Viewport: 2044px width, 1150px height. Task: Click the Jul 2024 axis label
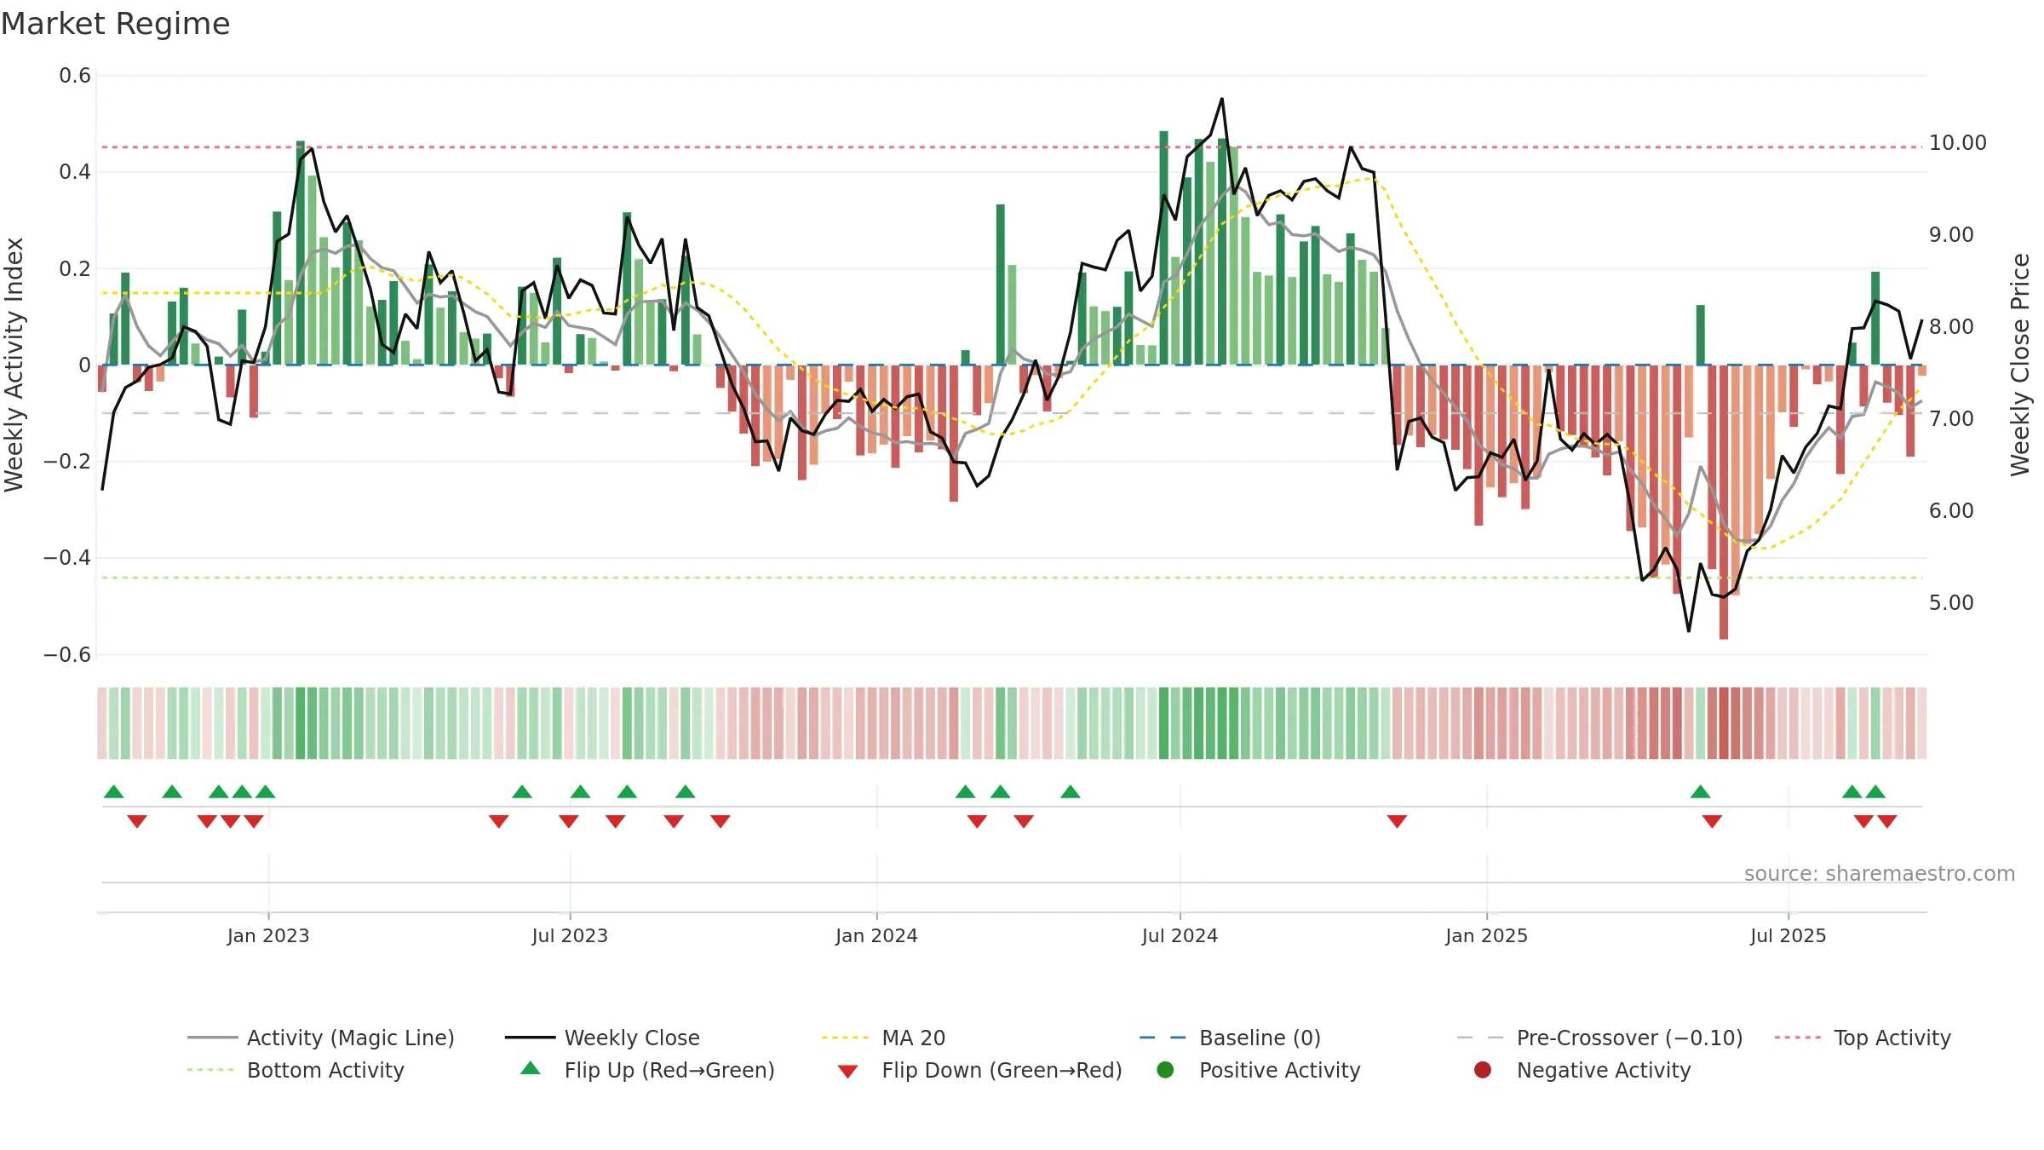tap(1180, 936)
